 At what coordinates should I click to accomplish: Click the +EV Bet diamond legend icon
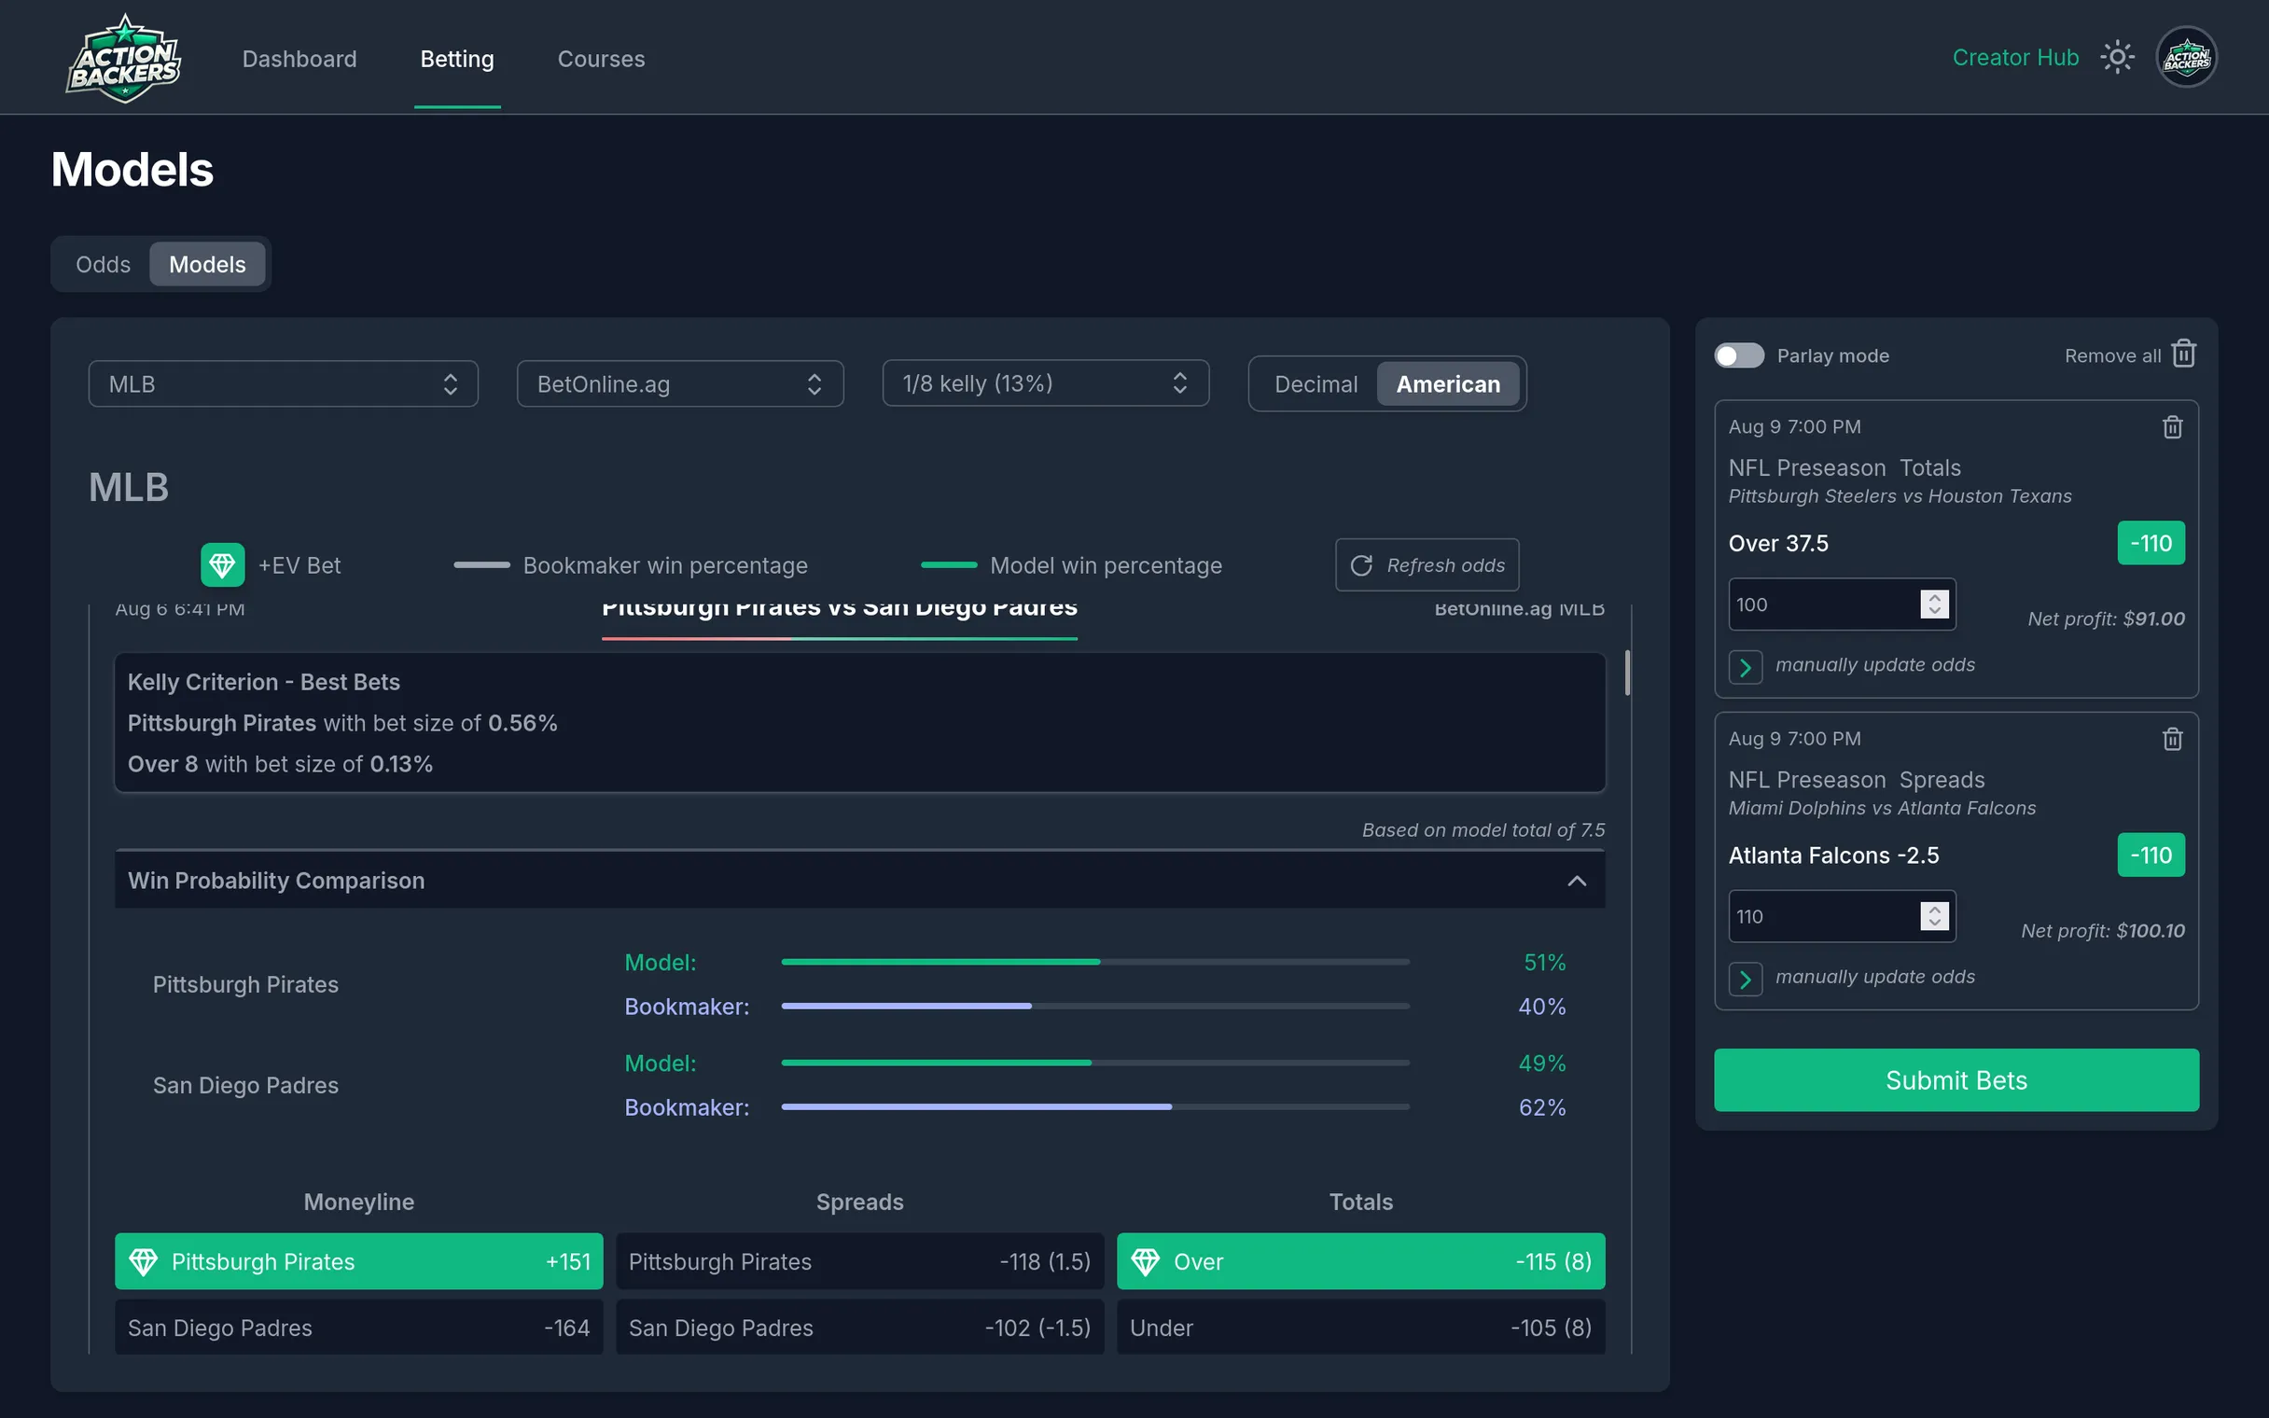pos(222,564)
